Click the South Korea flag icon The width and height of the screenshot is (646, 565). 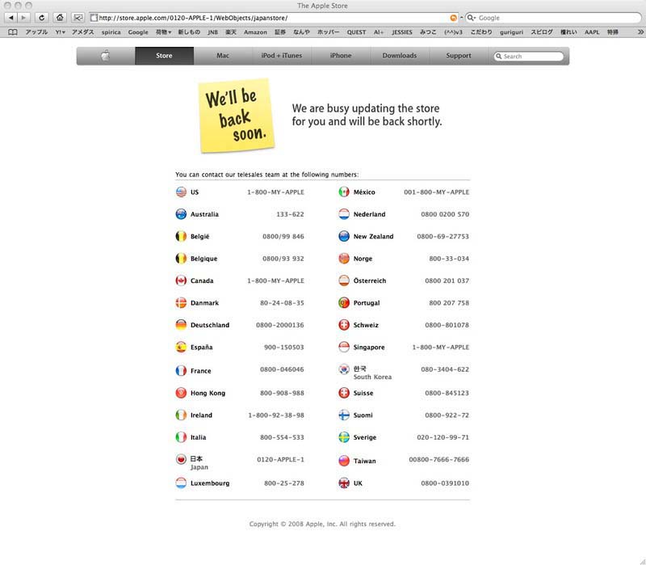point(344,369)
